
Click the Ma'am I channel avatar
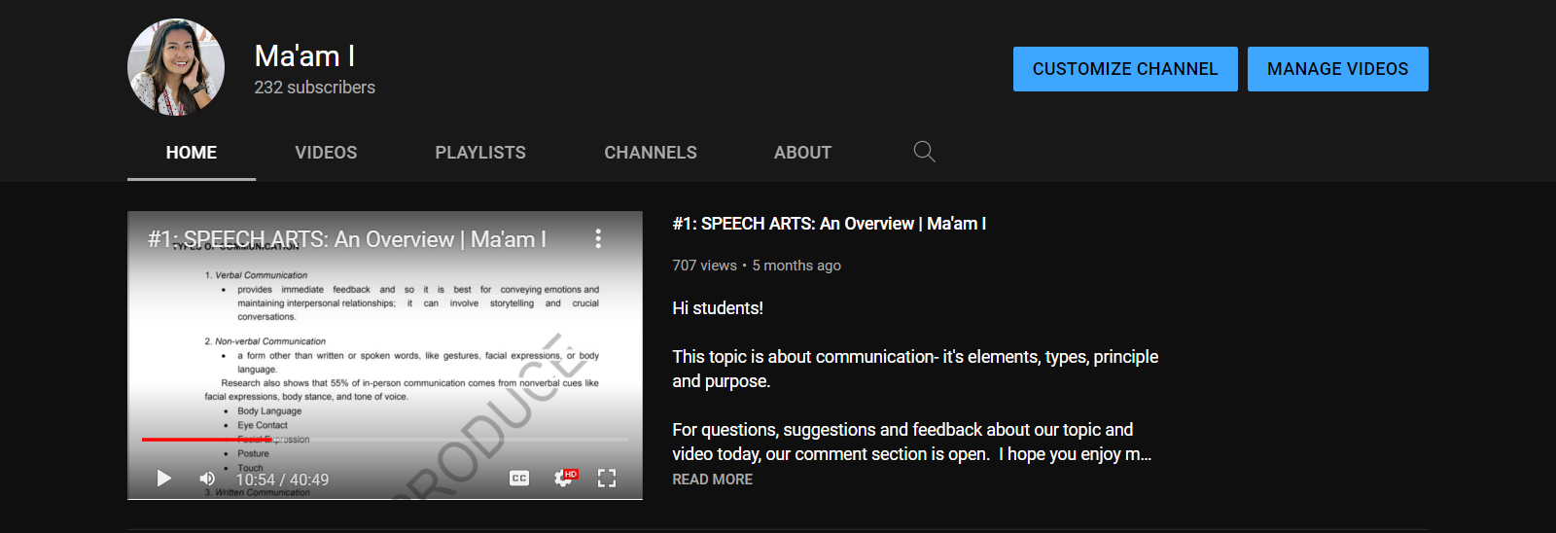pyautogui.click(x=176, y=67)
